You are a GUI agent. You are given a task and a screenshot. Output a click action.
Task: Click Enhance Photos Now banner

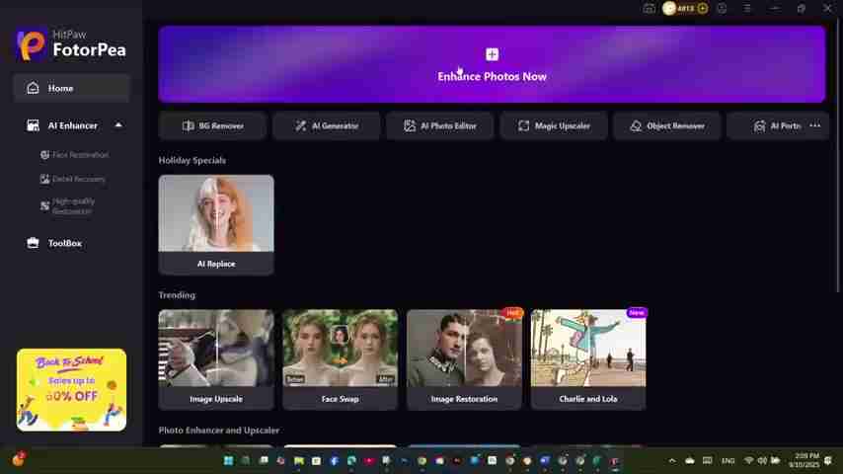(x=492, y=76)
